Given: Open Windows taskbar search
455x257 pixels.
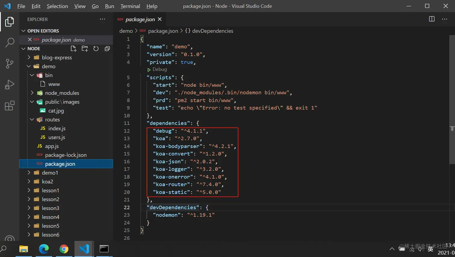Looking at the screenshot, I should [4, 249].
